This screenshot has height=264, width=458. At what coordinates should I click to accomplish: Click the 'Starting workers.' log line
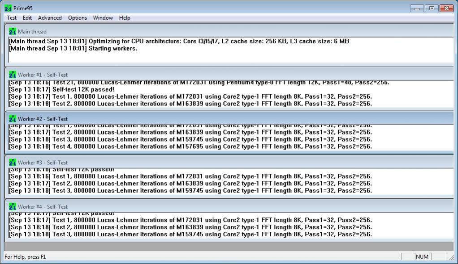(73, 49)
